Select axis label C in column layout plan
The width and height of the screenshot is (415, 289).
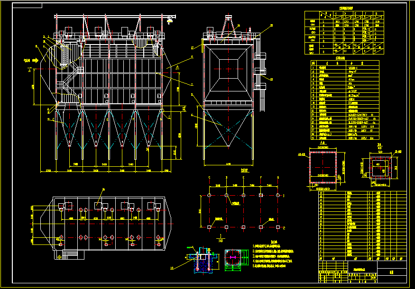click(x=209, y=178)
